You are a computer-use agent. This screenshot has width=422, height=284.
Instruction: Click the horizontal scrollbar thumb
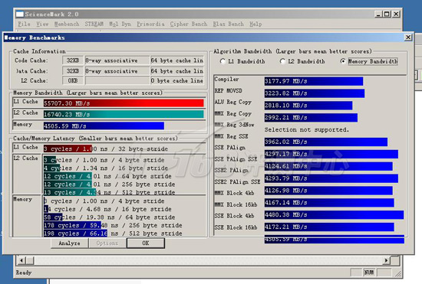30,260
